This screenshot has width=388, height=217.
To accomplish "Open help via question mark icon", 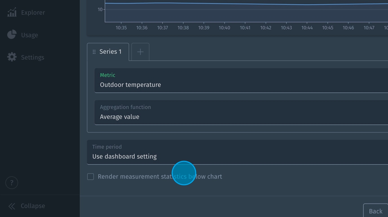I will pyautogui.click(x=12, y=183).
